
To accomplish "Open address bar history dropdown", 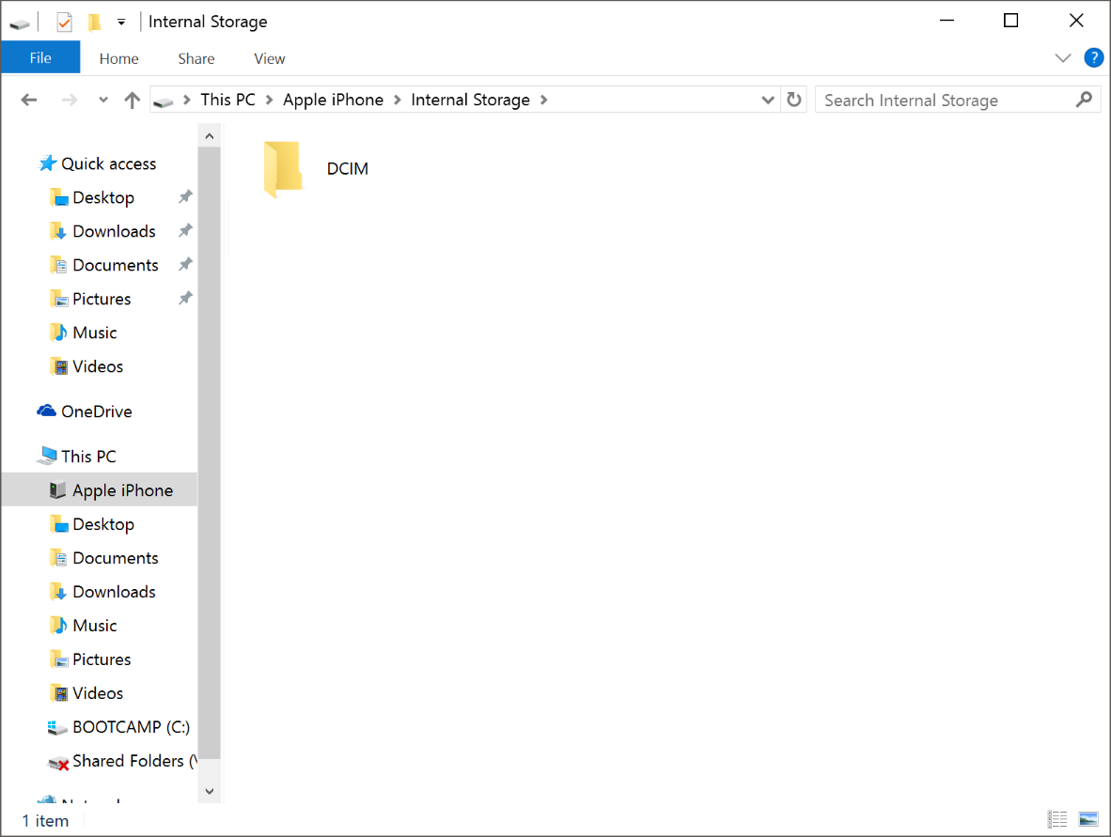I will coord(767,101).
